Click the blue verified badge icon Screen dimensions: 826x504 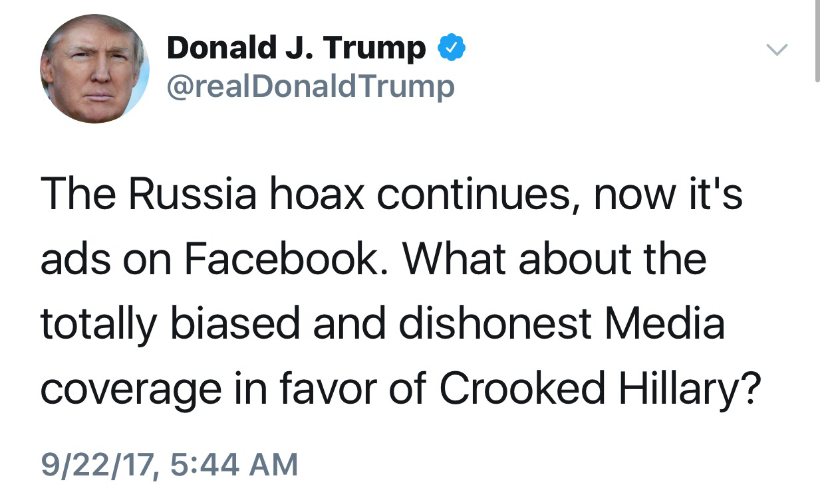point(450,48)
